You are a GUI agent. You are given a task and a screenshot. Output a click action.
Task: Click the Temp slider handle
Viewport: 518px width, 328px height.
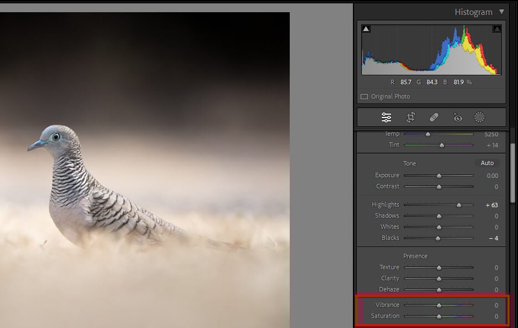click(428, 134)
